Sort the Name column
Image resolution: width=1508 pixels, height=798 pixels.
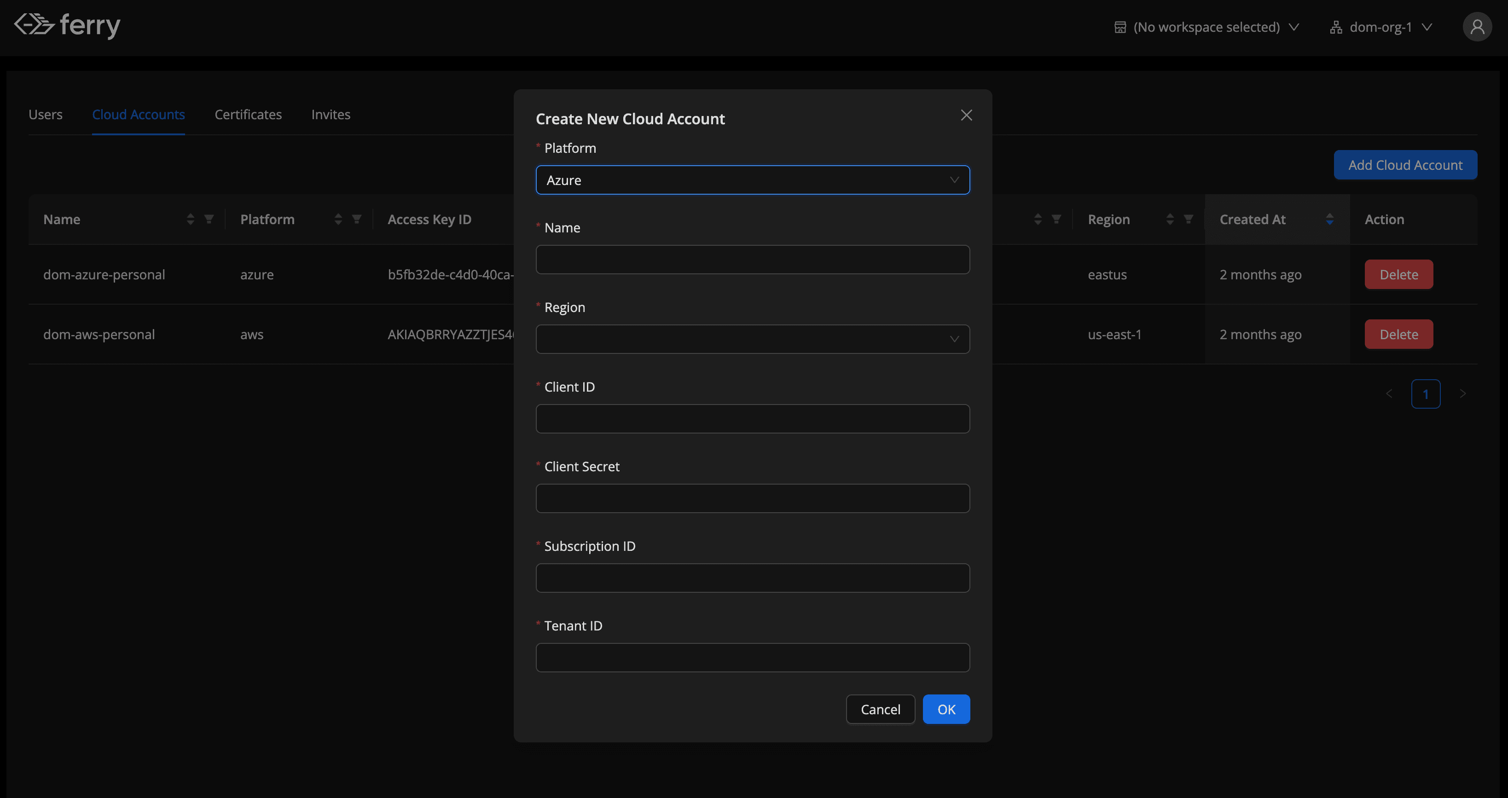190,220
